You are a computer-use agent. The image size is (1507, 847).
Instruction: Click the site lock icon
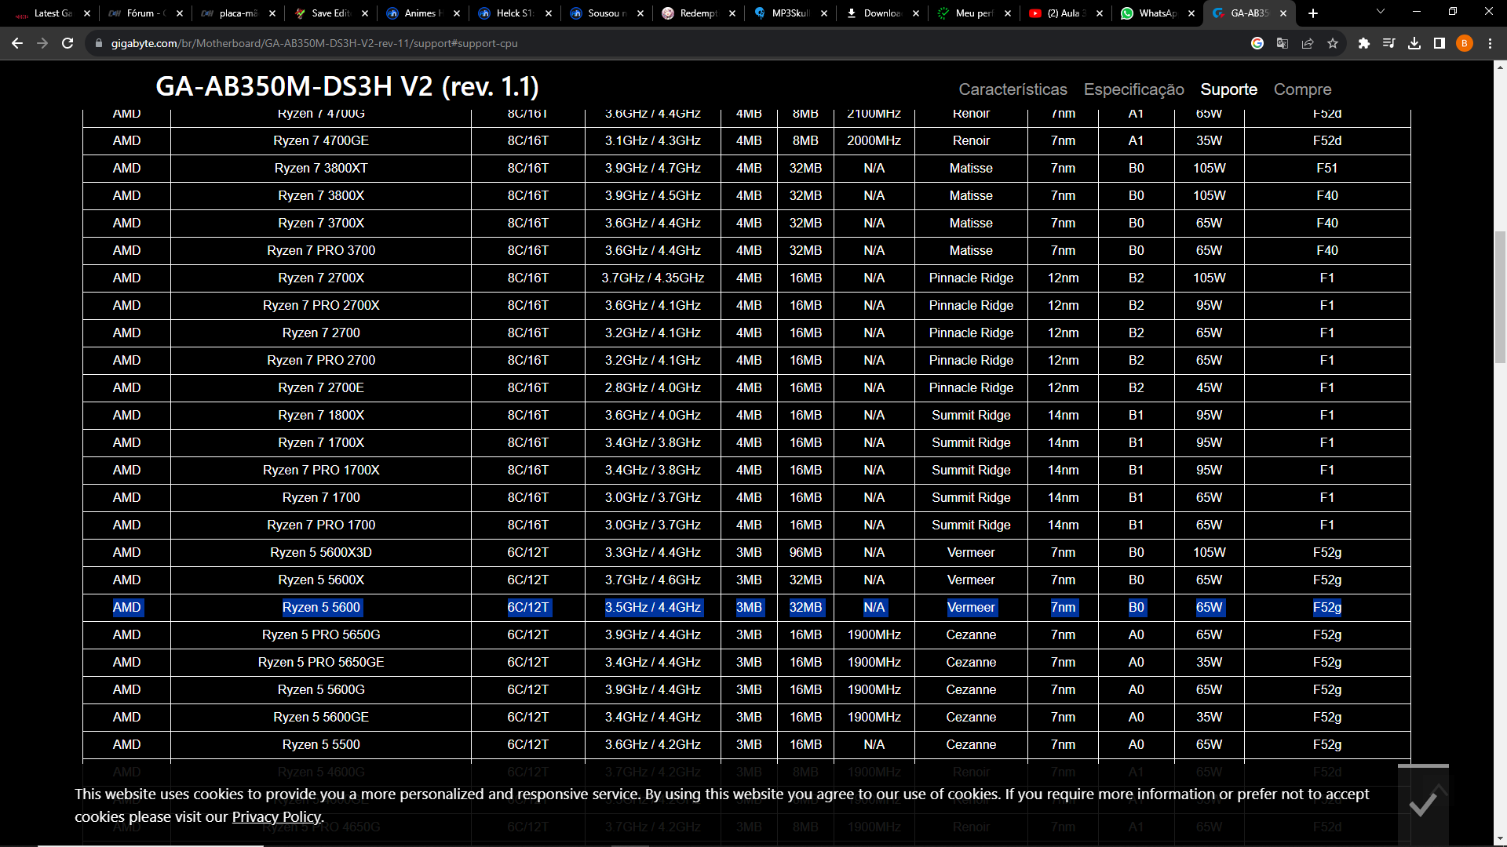pyautogui.click(x=99, y=43)
